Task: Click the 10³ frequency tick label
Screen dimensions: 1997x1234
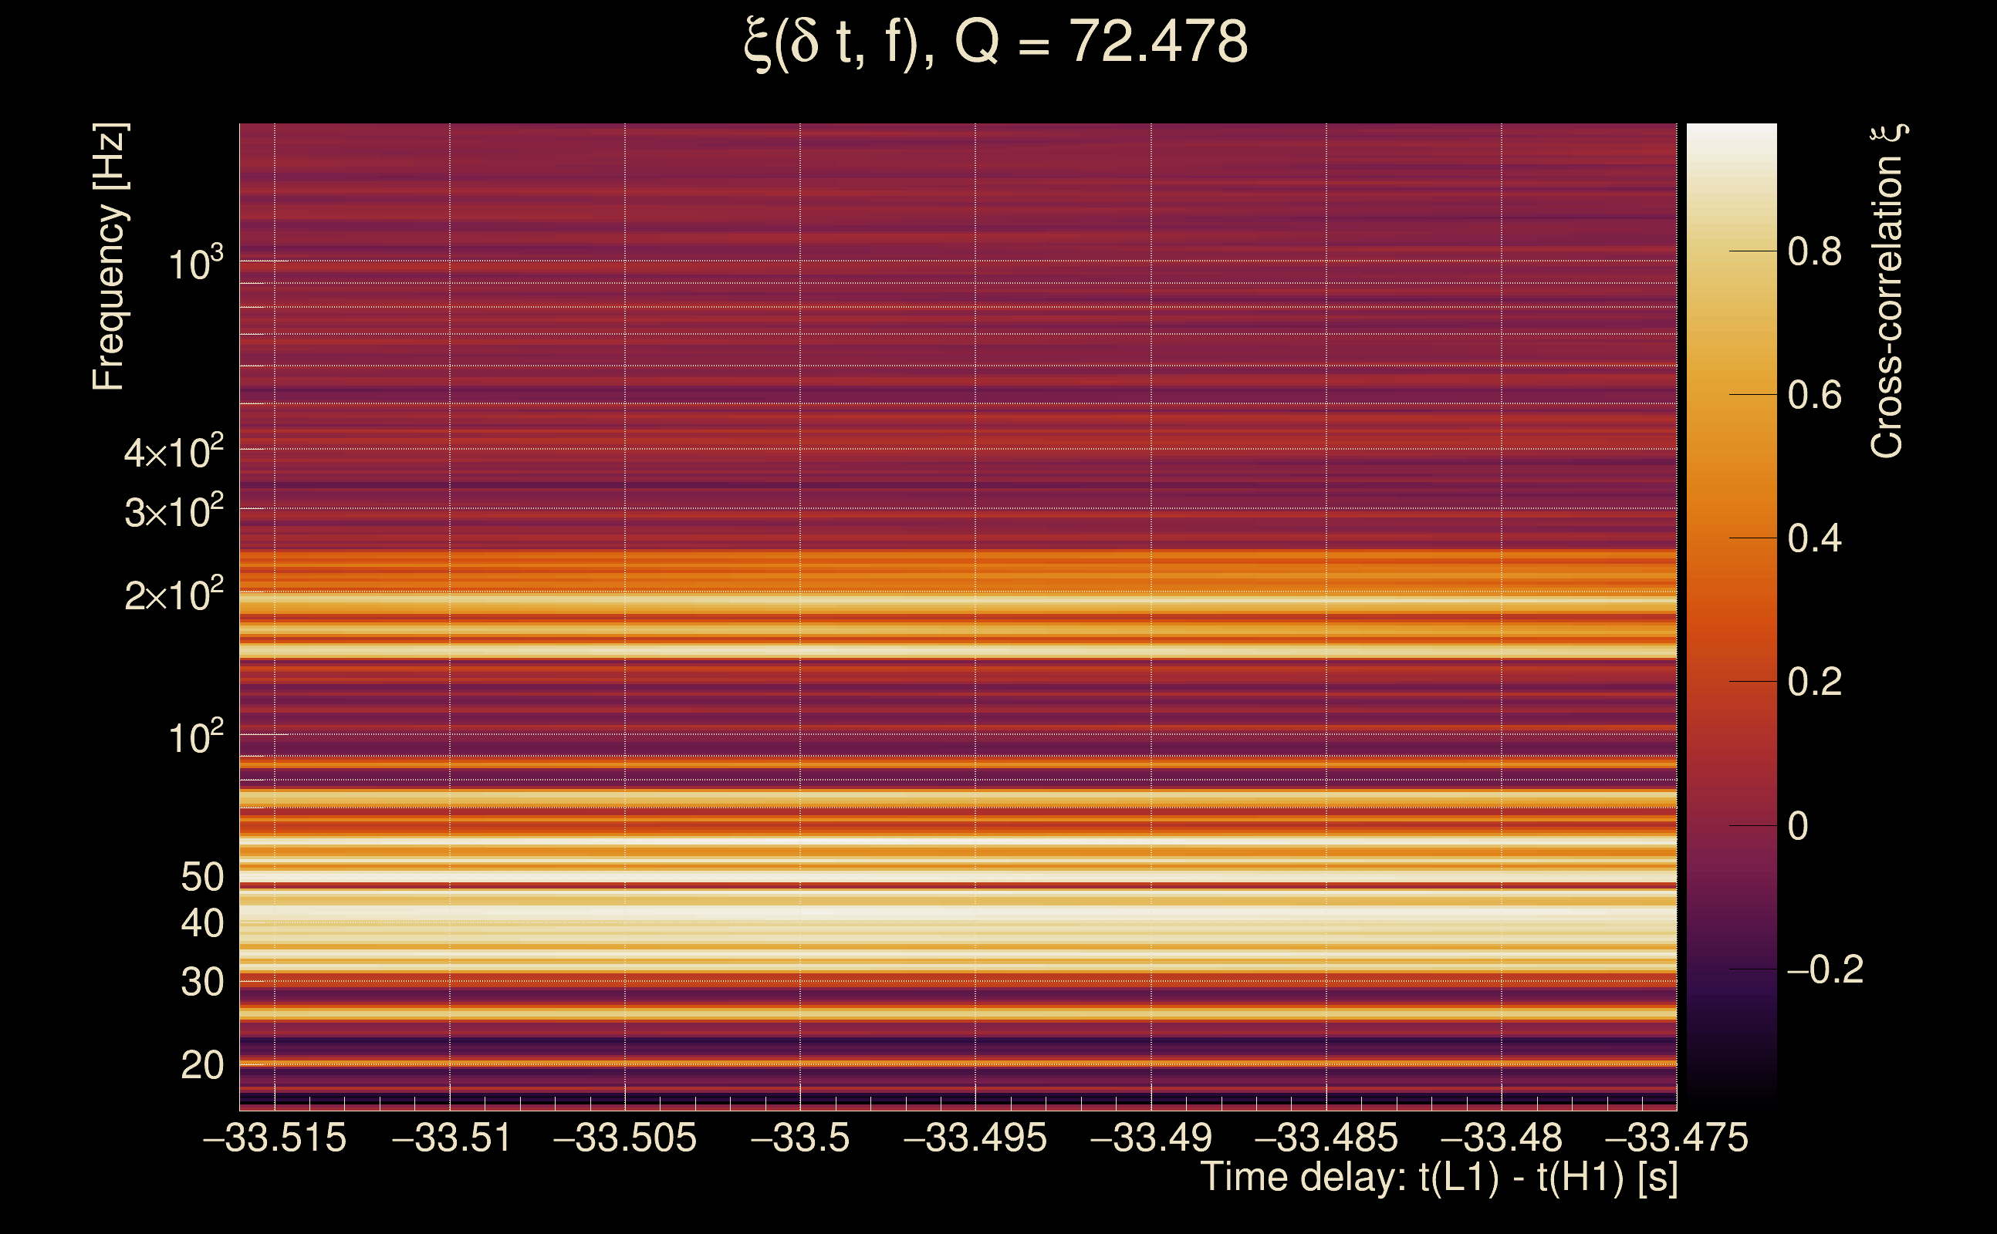Action: point(195,265)
